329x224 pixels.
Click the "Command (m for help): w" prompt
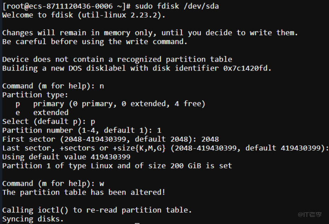(x=53, y=183)
